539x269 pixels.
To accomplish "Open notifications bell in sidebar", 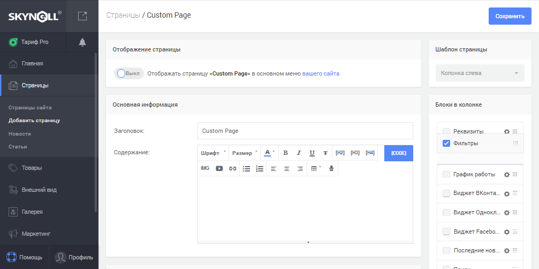I will pyautogui.click(x=82, y=42).
